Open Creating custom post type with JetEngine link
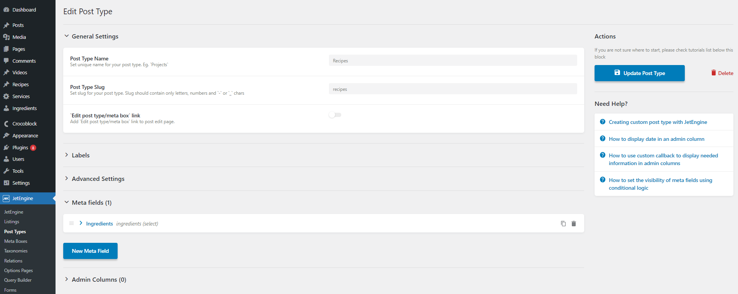 658,122
